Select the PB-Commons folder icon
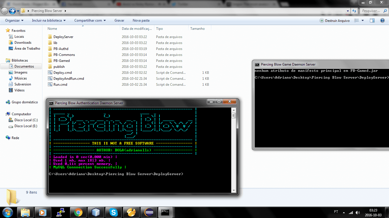This screenshot has height=218, width=389. [x=50, y=55]
